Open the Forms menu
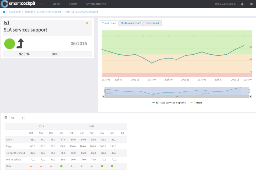This screenshot has width=256, height=170. [73, 4]
